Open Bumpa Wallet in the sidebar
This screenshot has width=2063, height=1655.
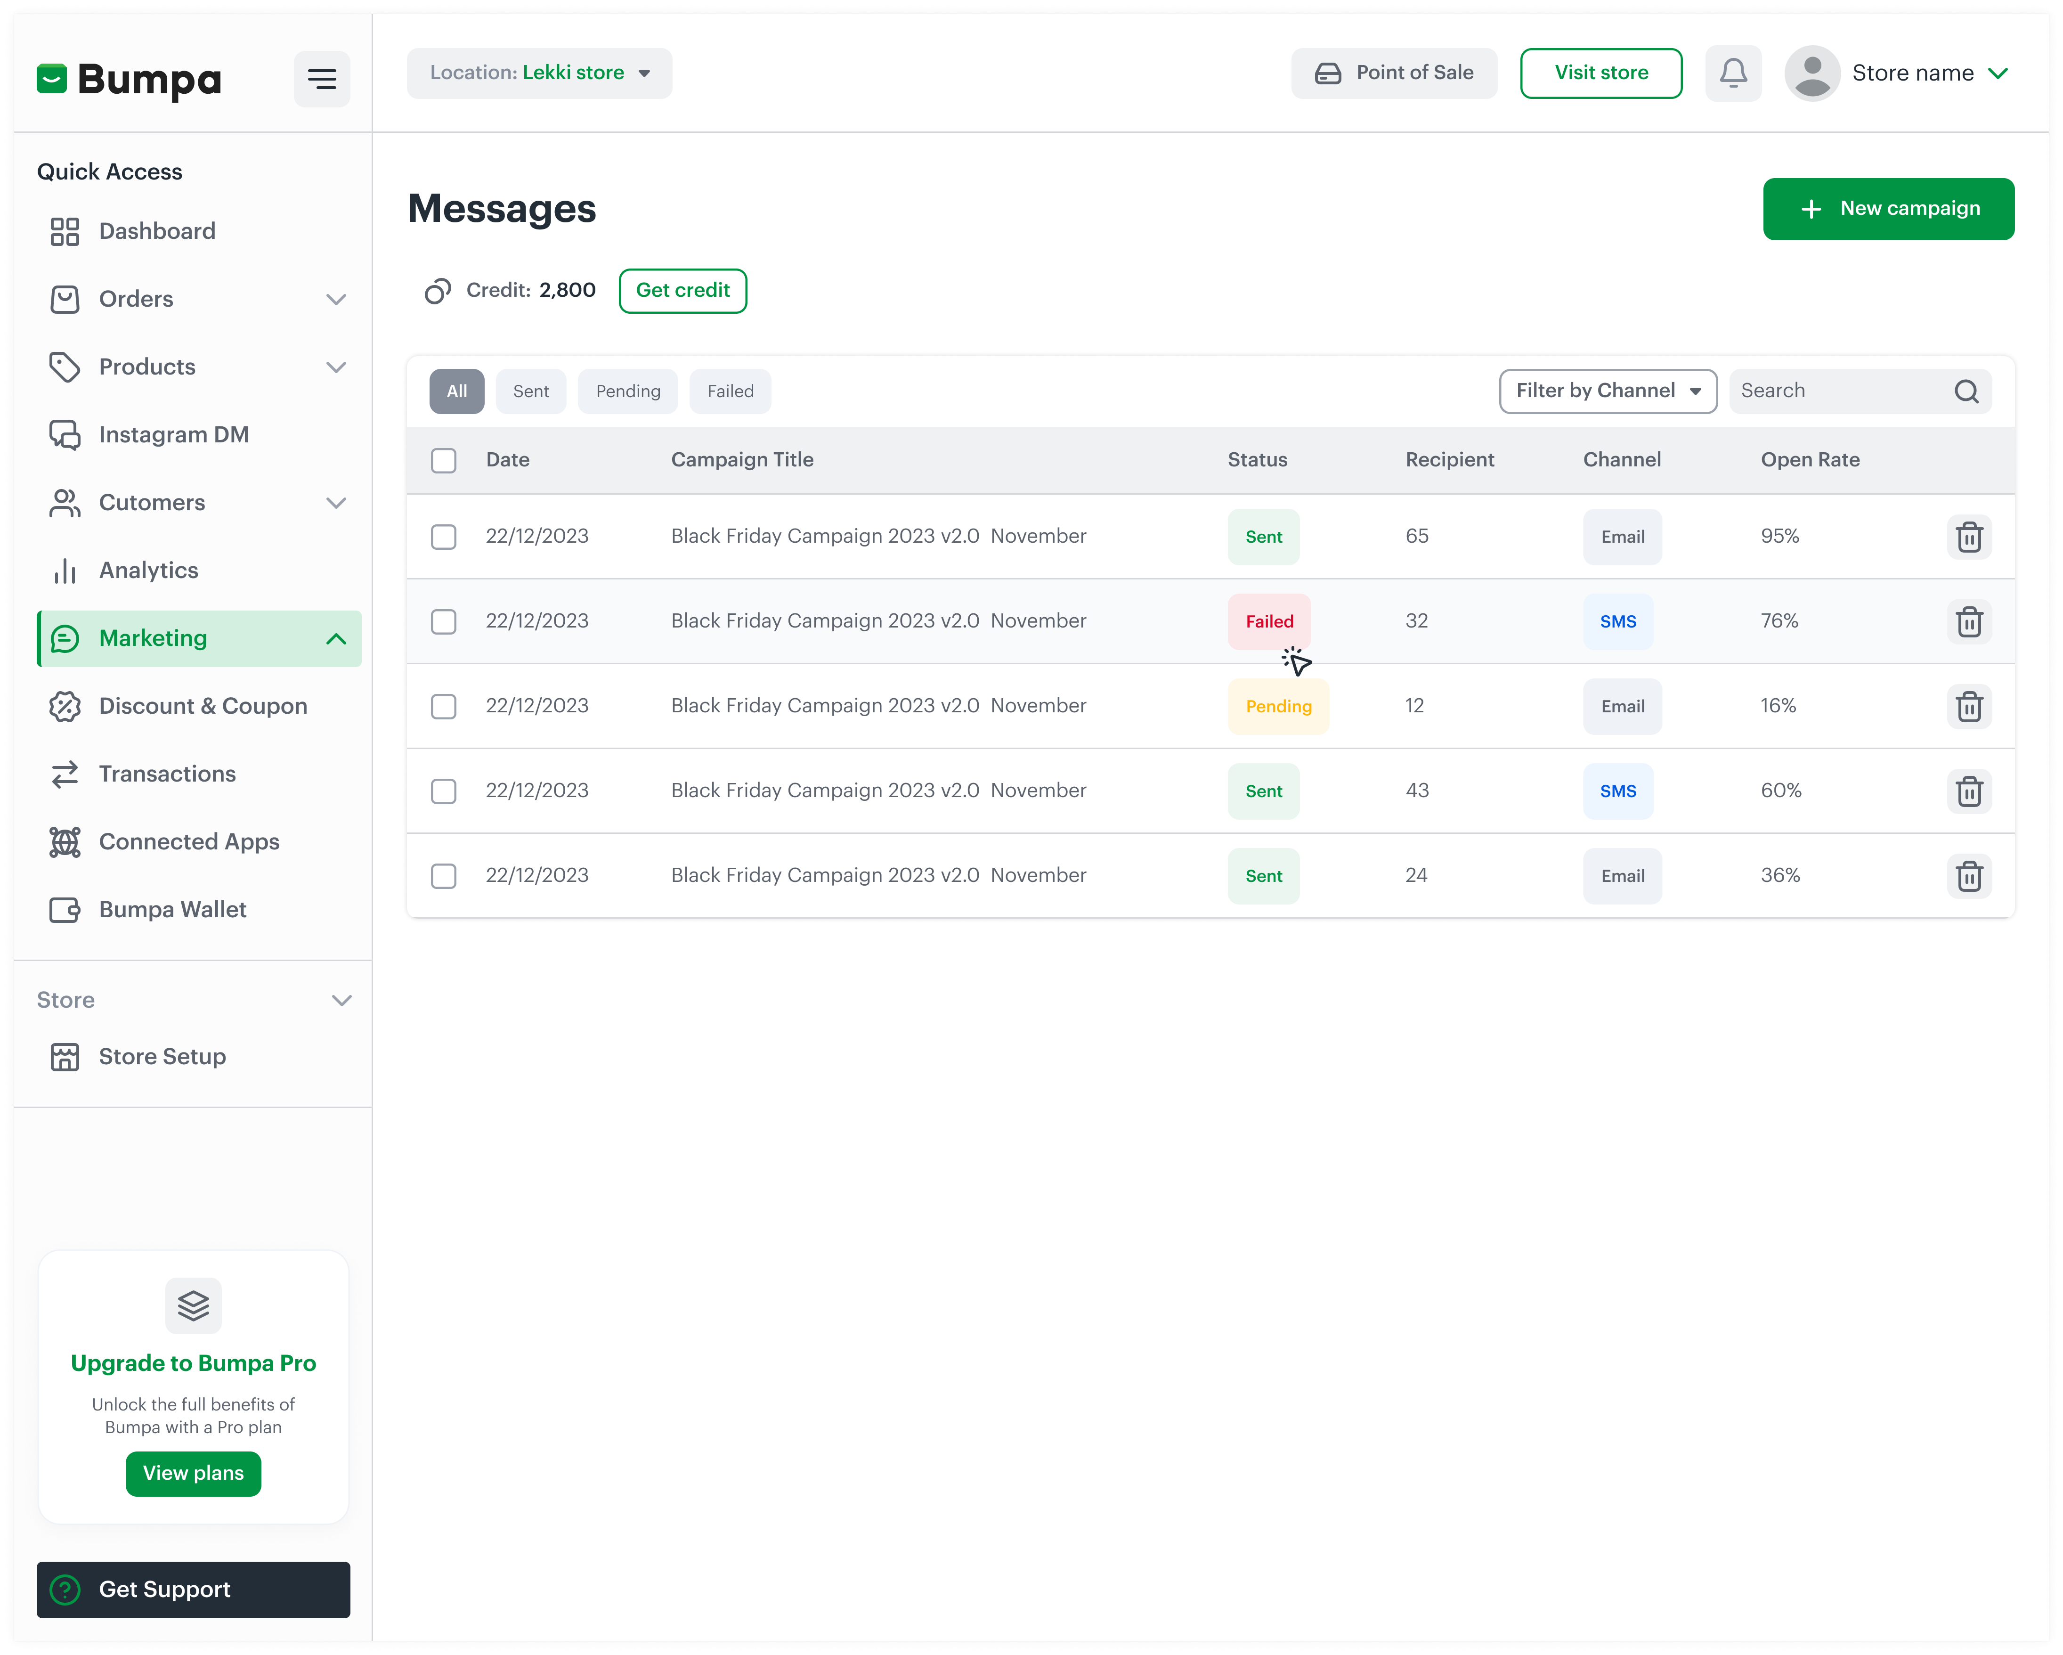(172, 909)
